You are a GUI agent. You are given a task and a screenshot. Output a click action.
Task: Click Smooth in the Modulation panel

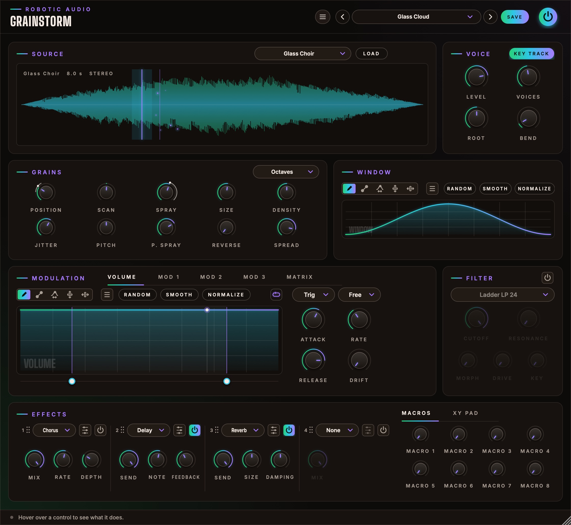coord(179,295)
